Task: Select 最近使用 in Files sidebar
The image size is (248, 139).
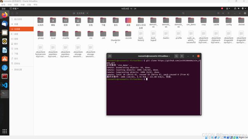Action: point(21,19)
